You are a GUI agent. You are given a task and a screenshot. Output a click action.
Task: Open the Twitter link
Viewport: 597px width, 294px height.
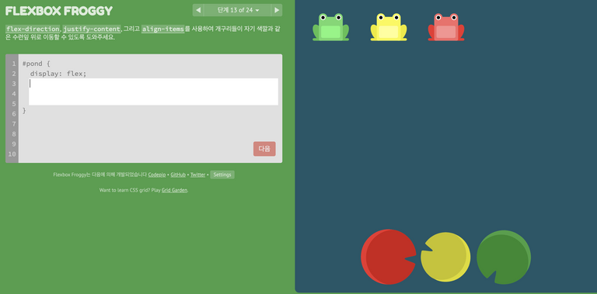198,175
